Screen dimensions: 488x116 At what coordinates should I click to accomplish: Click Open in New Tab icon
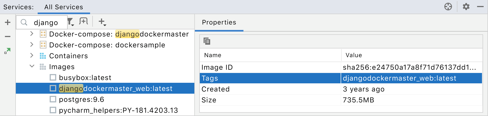click(x=84, y=21)
